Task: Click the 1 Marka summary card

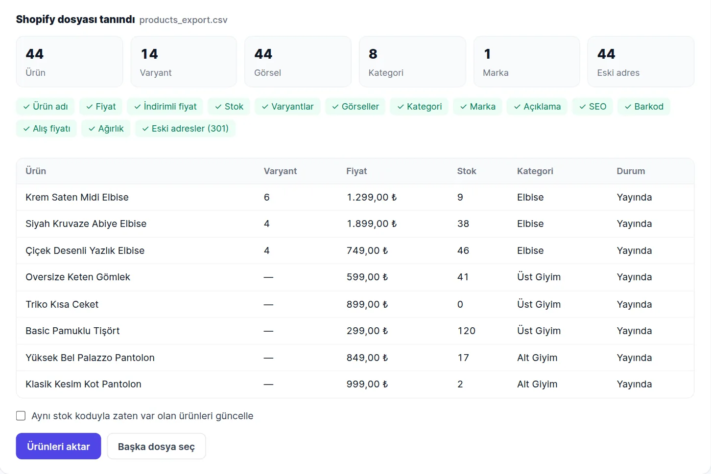Action: coord(526,62)
